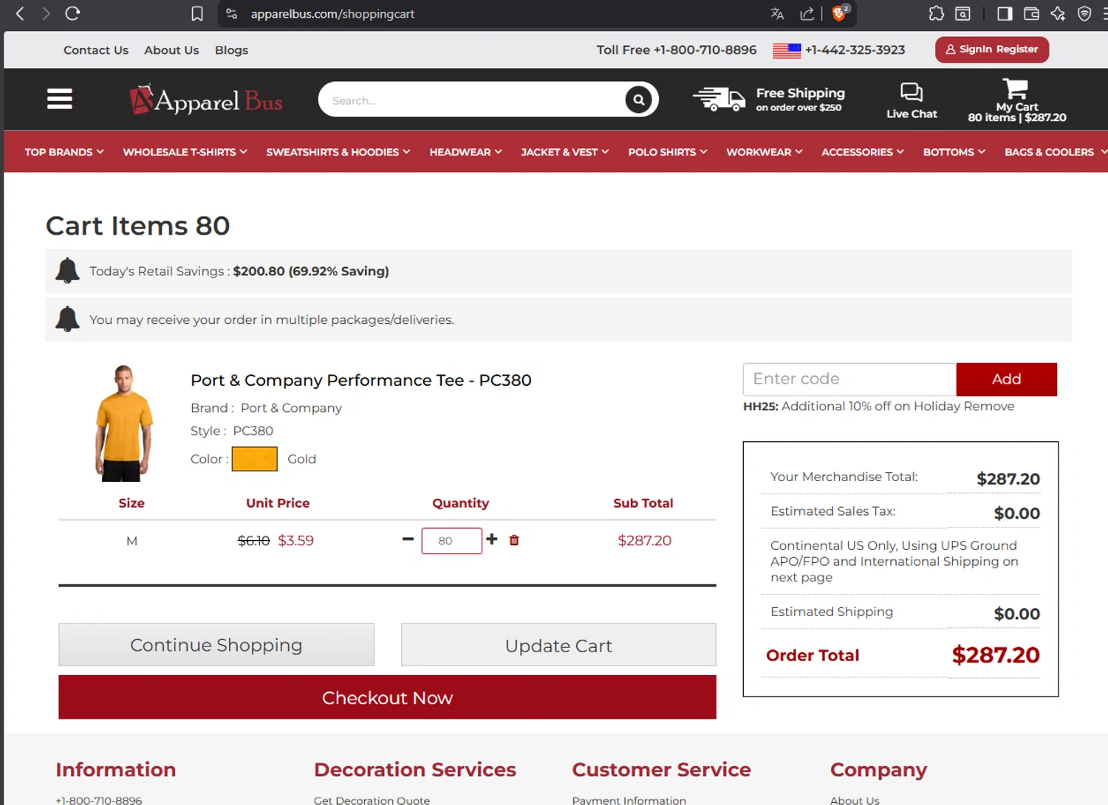Go back with the browser back arrow
Image resolution: width=1108 pixels, height=805 pixels.
coord(20,13)
